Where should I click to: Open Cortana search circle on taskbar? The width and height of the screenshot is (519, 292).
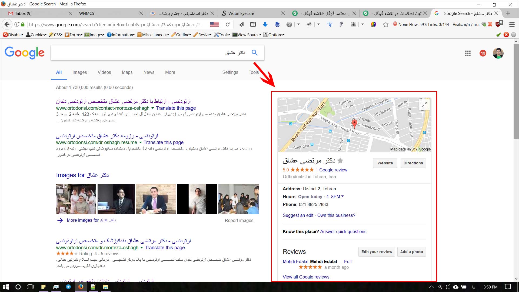(18, 287)
